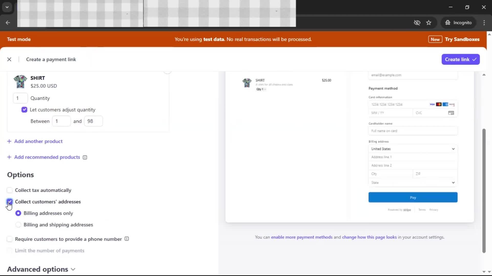Click the SHIRT product thumbnail image
This screenshot has width=492, height=276.
point(20,82)
